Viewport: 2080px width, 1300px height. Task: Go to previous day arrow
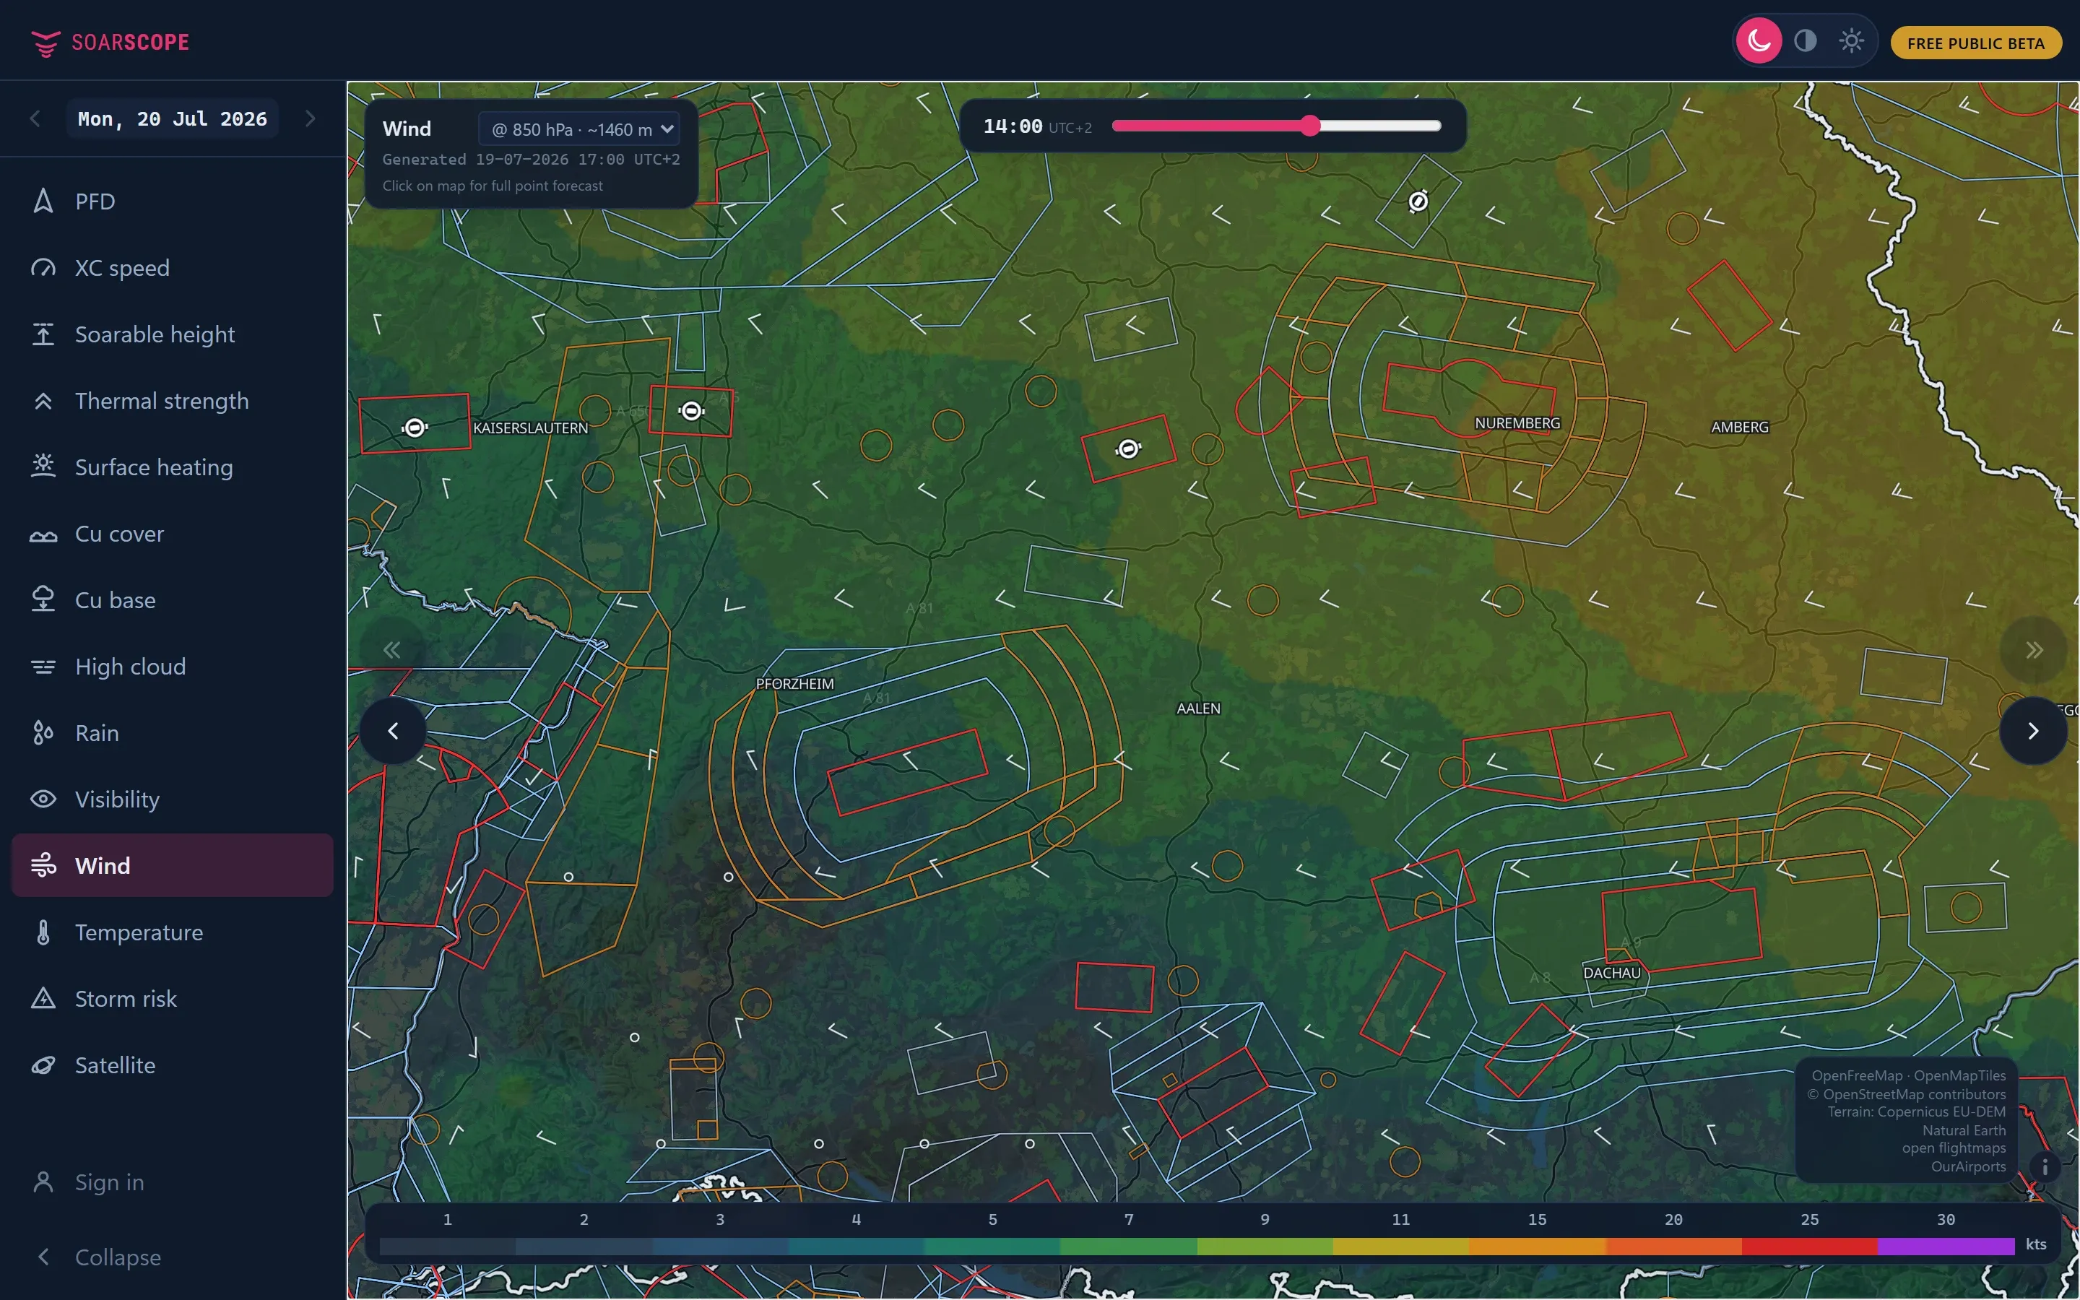pyautogui.click(x=35, y=118)
